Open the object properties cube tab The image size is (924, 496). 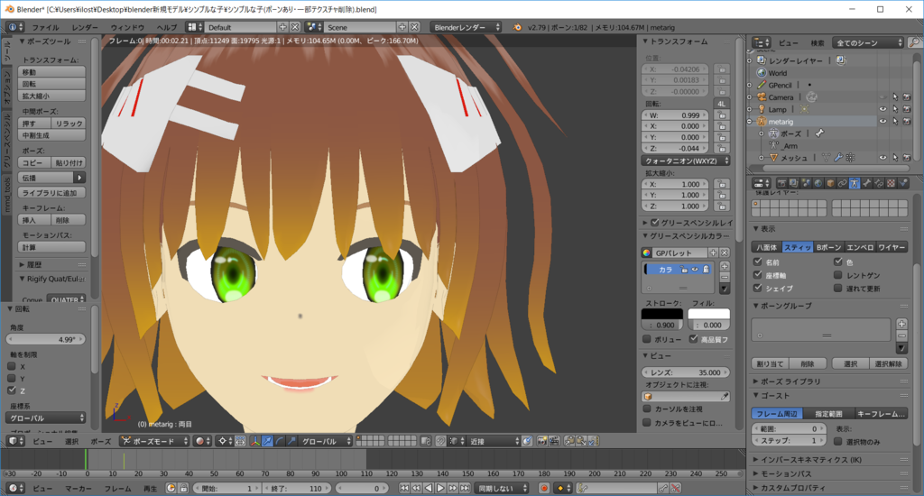830,183
